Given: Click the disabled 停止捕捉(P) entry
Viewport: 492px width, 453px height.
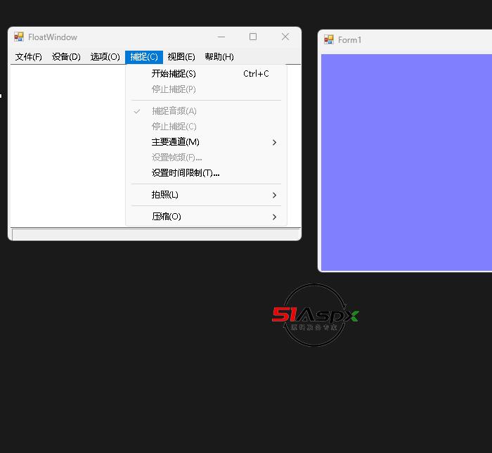Looking at the screenshot, I should click(x=206, y=89).
